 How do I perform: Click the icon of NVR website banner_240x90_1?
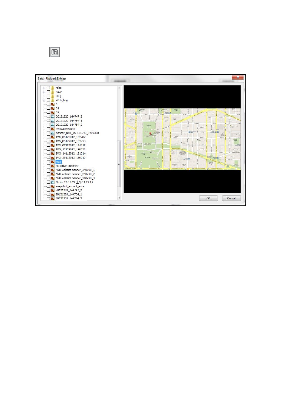[53, 170]
